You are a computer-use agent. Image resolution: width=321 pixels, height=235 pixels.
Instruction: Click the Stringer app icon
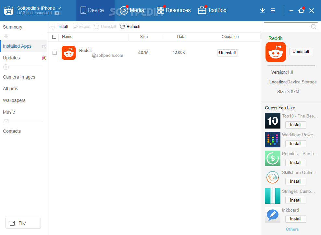tap(273, 196)
